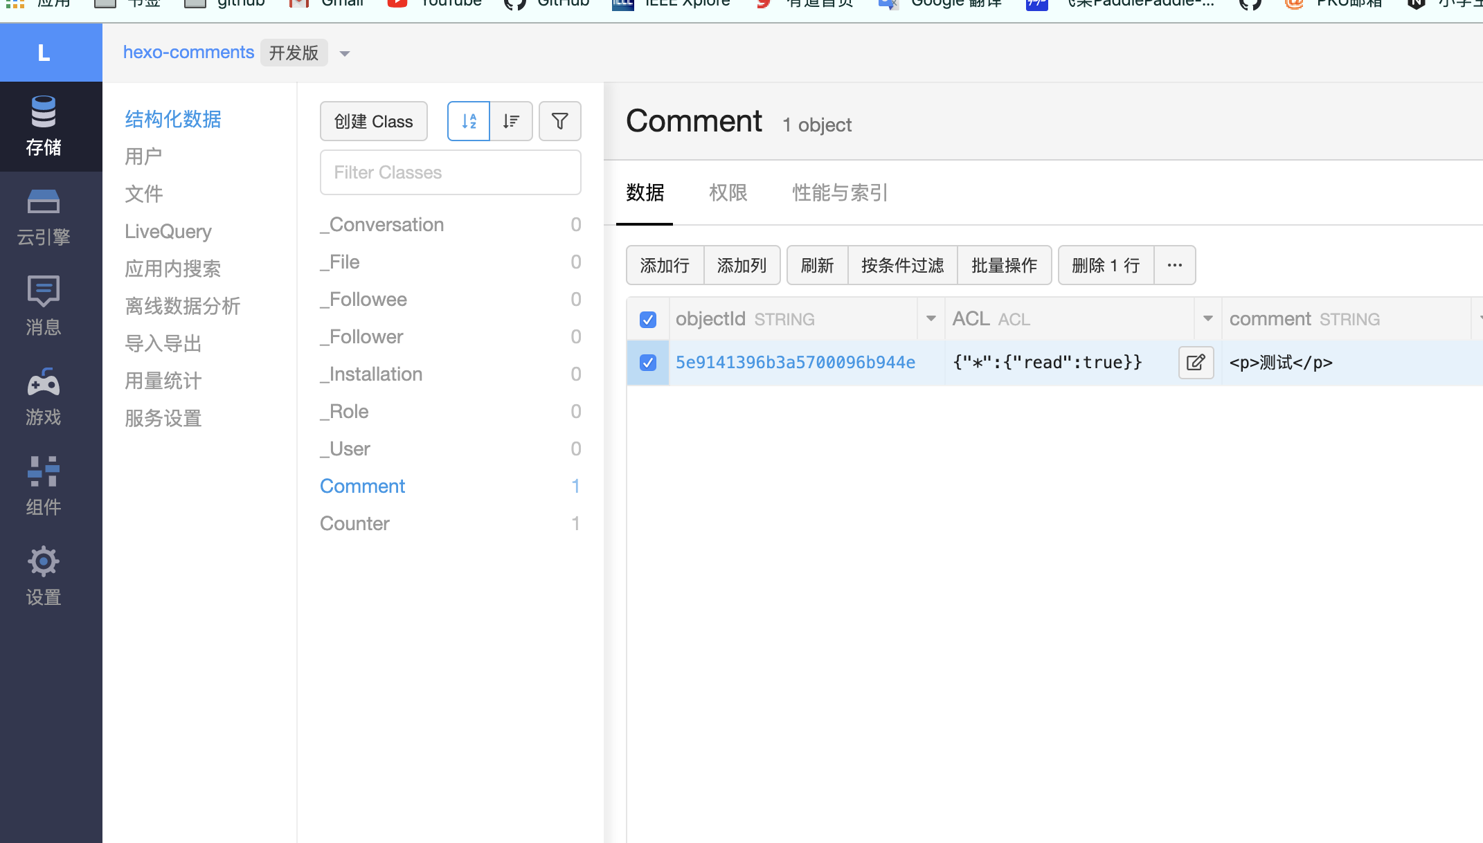Open 用户 in the sidebar
The height and width of the screenshot is (843, 1483).
point(144,156)
